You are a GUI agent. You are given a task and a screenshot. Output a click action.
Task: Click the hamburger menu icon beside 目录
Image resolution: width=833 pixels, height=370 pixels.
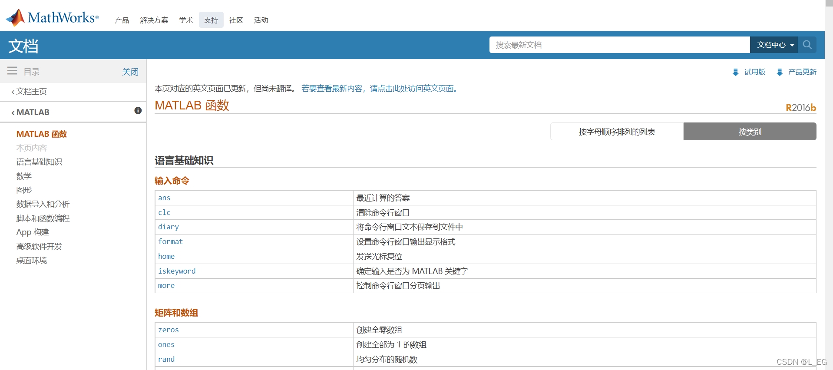click(12, 71)
